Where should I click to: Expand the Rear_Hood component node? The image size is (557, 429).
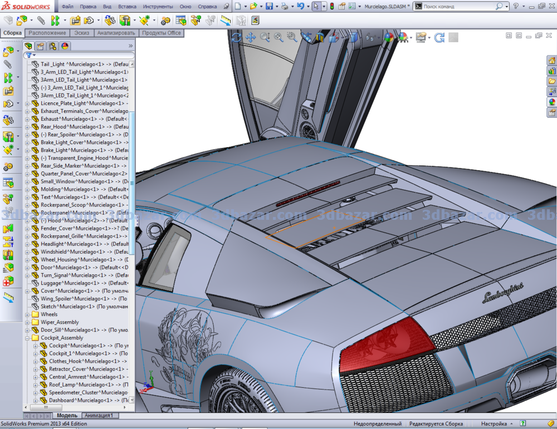27,127
